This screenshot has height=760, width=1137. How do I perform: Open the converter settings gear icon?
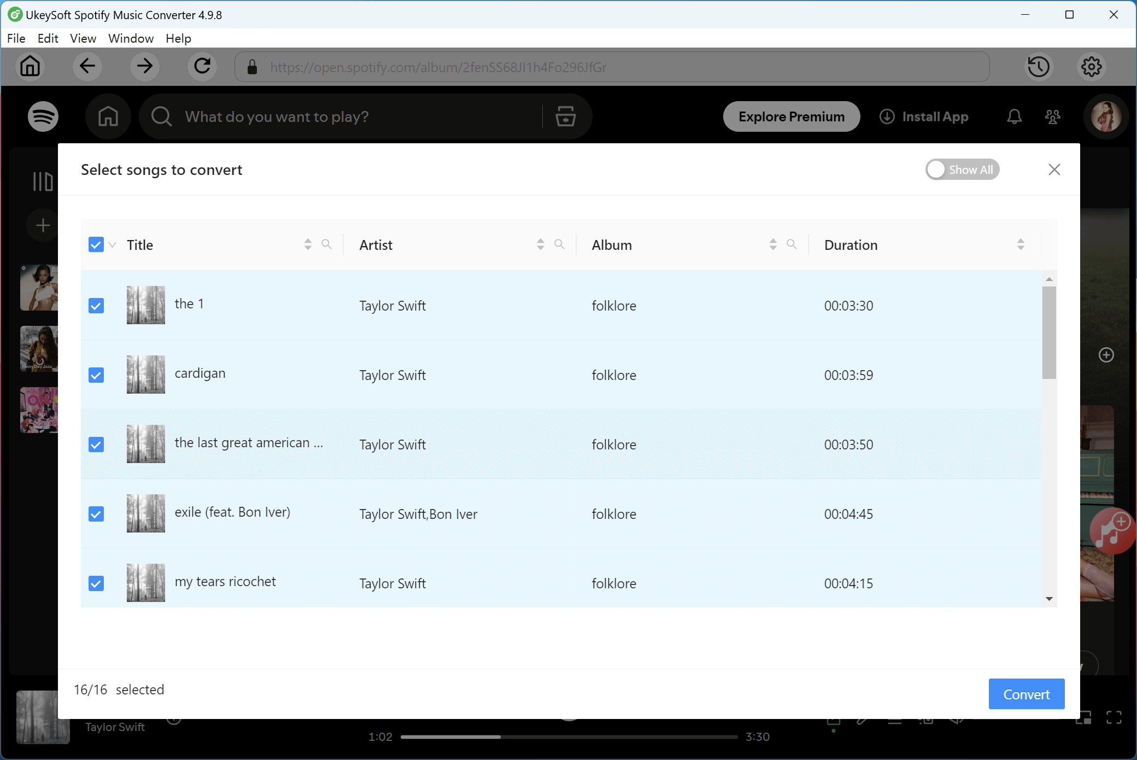(x=1091, y=66)
